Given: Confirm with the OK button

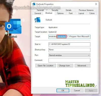Looking at the screenshot, I should (x=63, y=90).
